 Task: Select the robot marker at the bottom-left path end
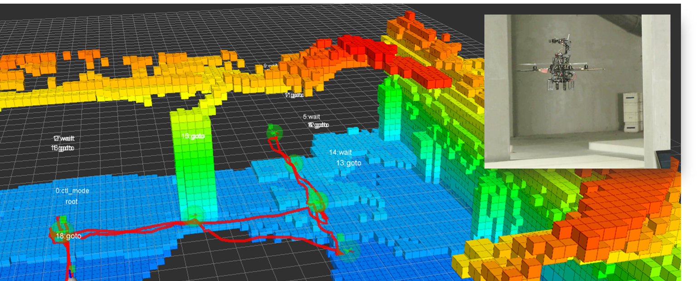pyautogui.click(x=70, y=278)
